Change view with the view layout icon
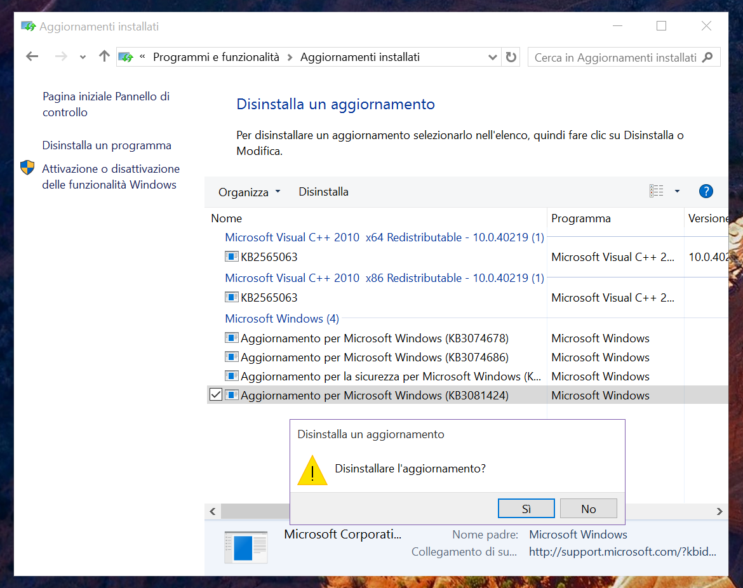Screen dimensions: 743x588 [x=656, y=191]
